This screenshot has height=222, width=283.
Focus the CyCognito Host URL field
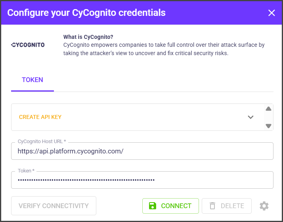click(142, 151)
